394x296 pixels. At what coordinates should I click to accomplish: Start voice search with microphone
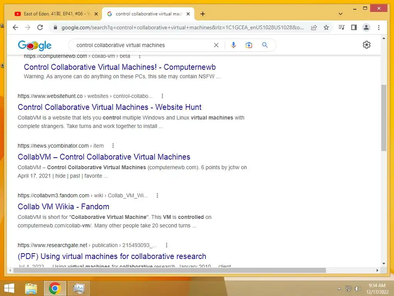pos(234,45)
